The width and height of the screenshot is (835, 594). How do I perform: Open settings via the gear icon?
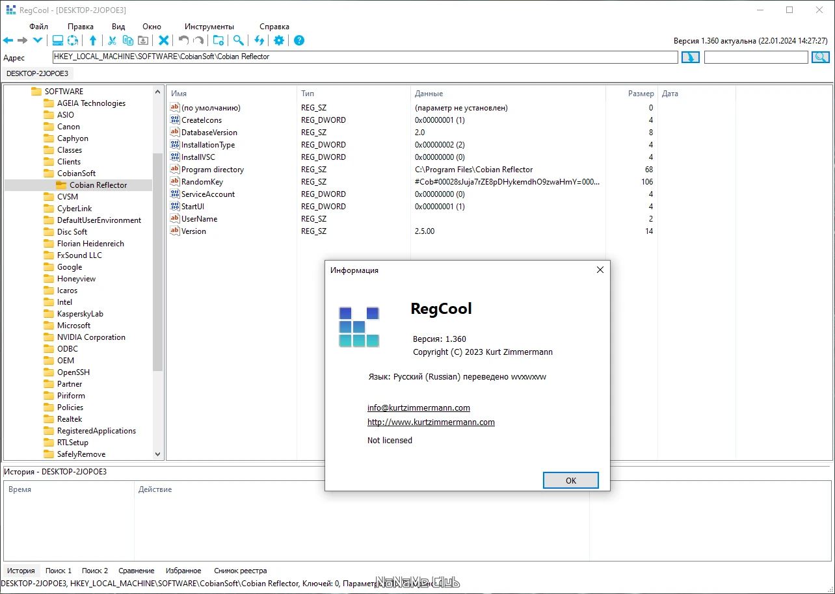(x=279, y=40)
